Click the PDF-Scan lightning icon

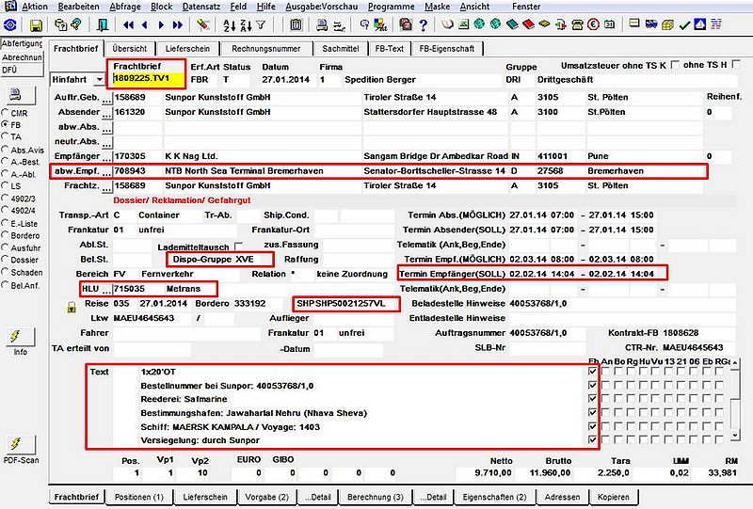[x=20, y=445]
